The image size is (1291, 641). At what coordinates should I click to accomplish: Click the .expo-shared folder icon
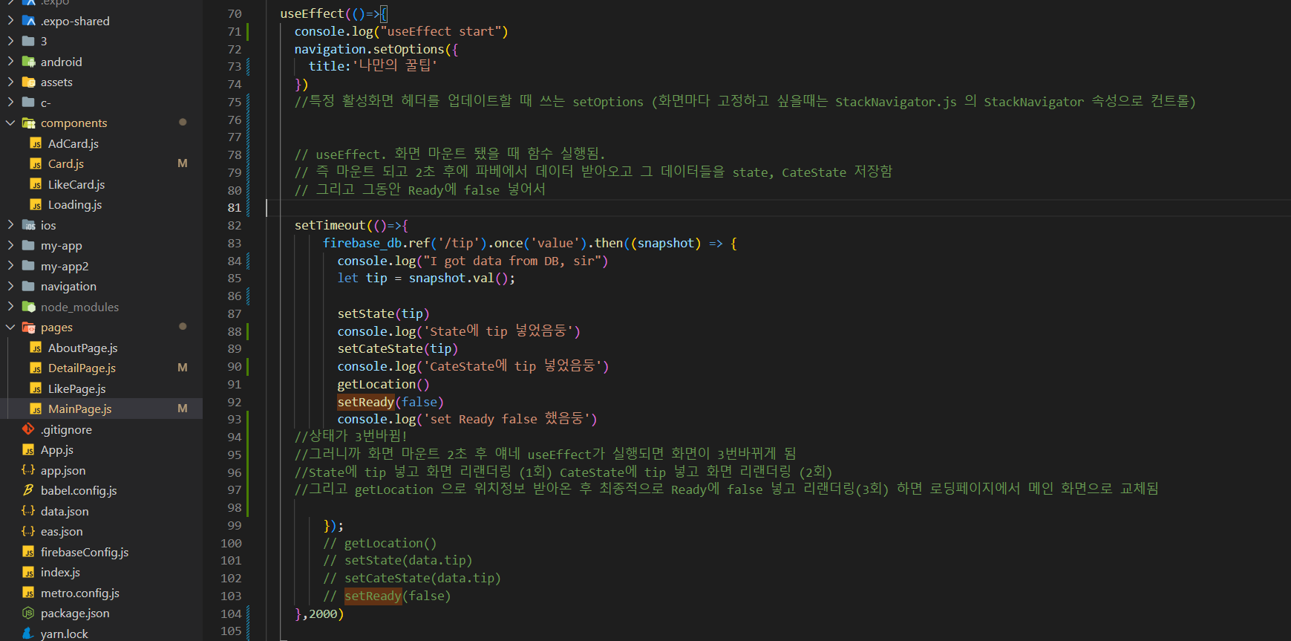pyautogui.click(x=29, y=21)
